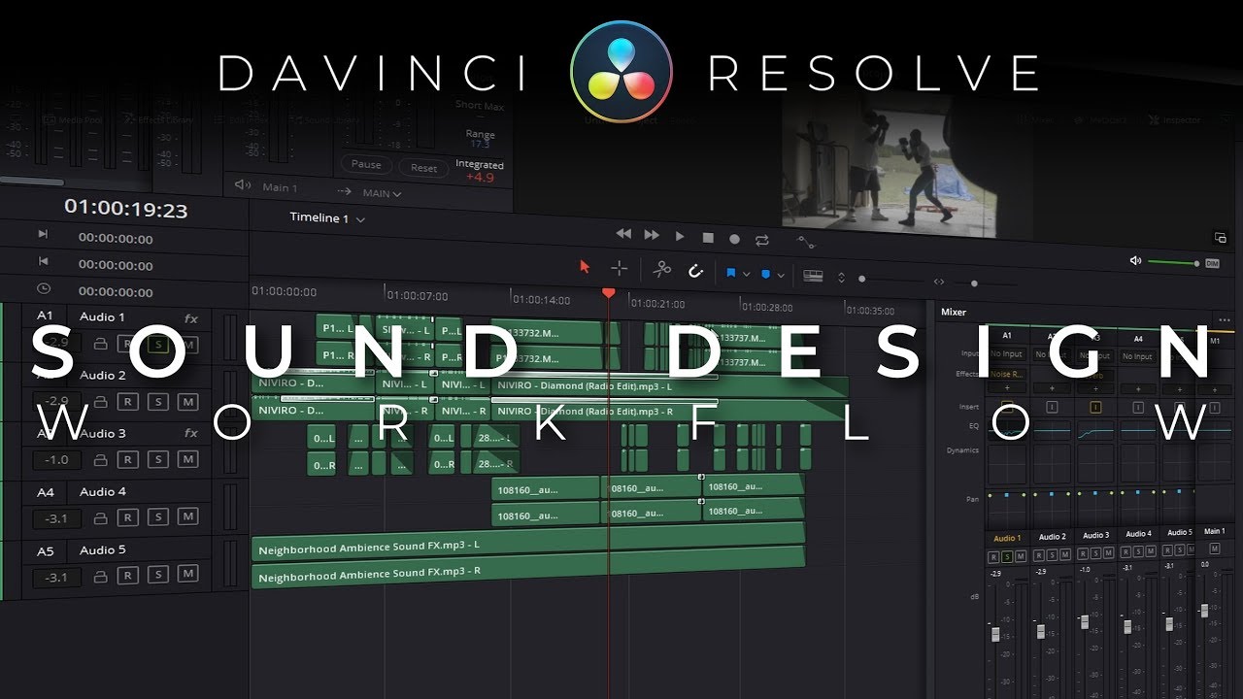Open the Timeline 1 dropdown

click(327, 218)
